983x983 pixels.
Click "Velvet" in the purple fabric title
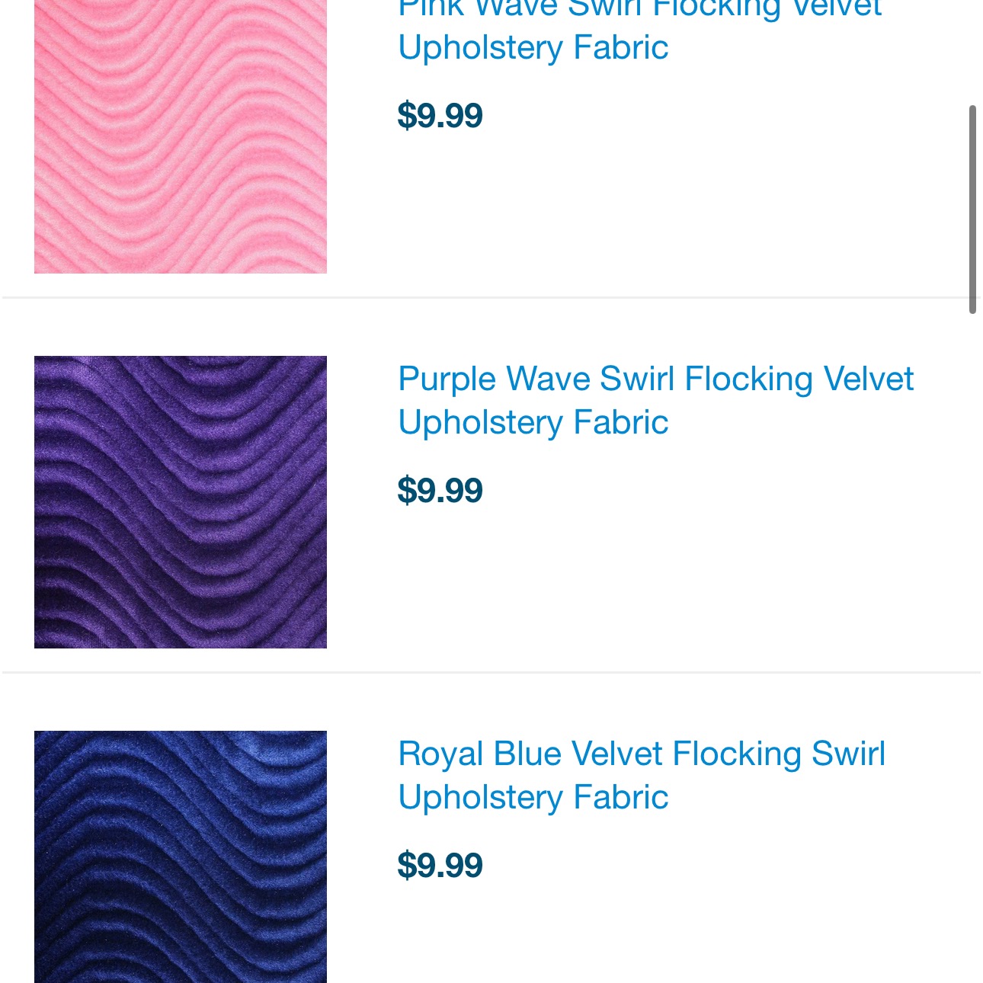[x=868, y=379]
